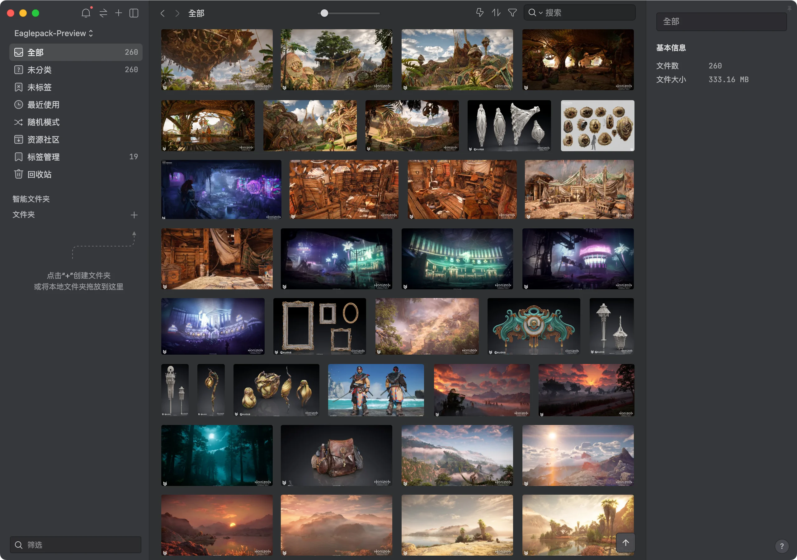Viewport: 797px width, 560px height.
Task: Open the four silver ornament models thumbnail
Action: click(x=509, y=126)
